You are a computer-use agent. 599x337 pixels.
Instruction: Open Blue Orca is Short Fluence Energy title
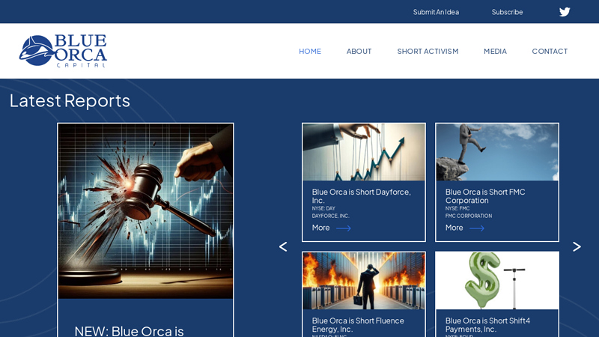[x=358, y=325]
